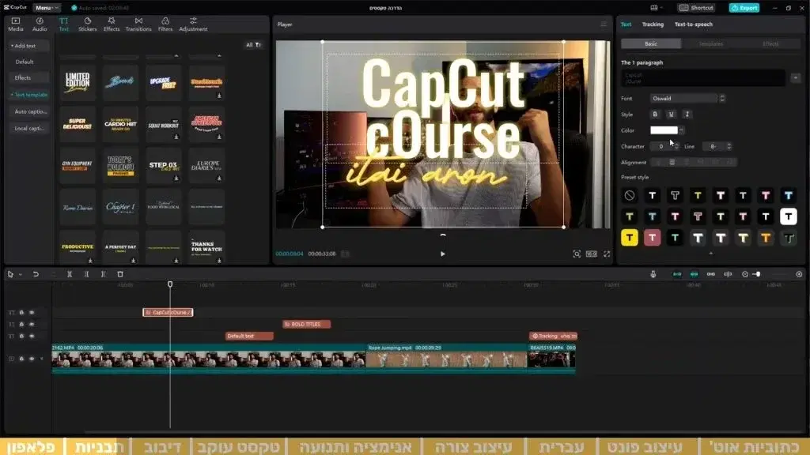Enter fullscreen preview in the Player
810x455 pixels.
(x=607, y=254)
